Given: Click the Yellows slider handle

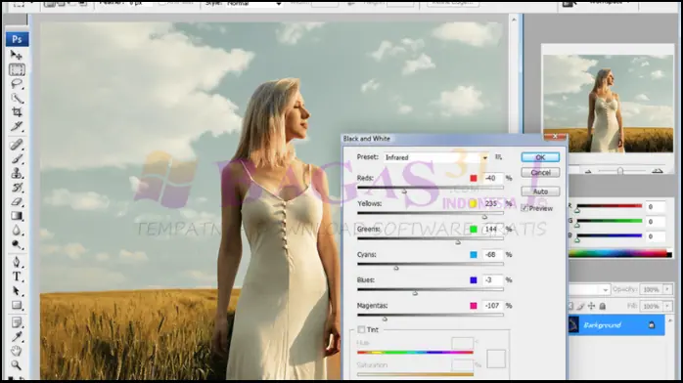Looking at the screenshot, I should tap(484, 217).
